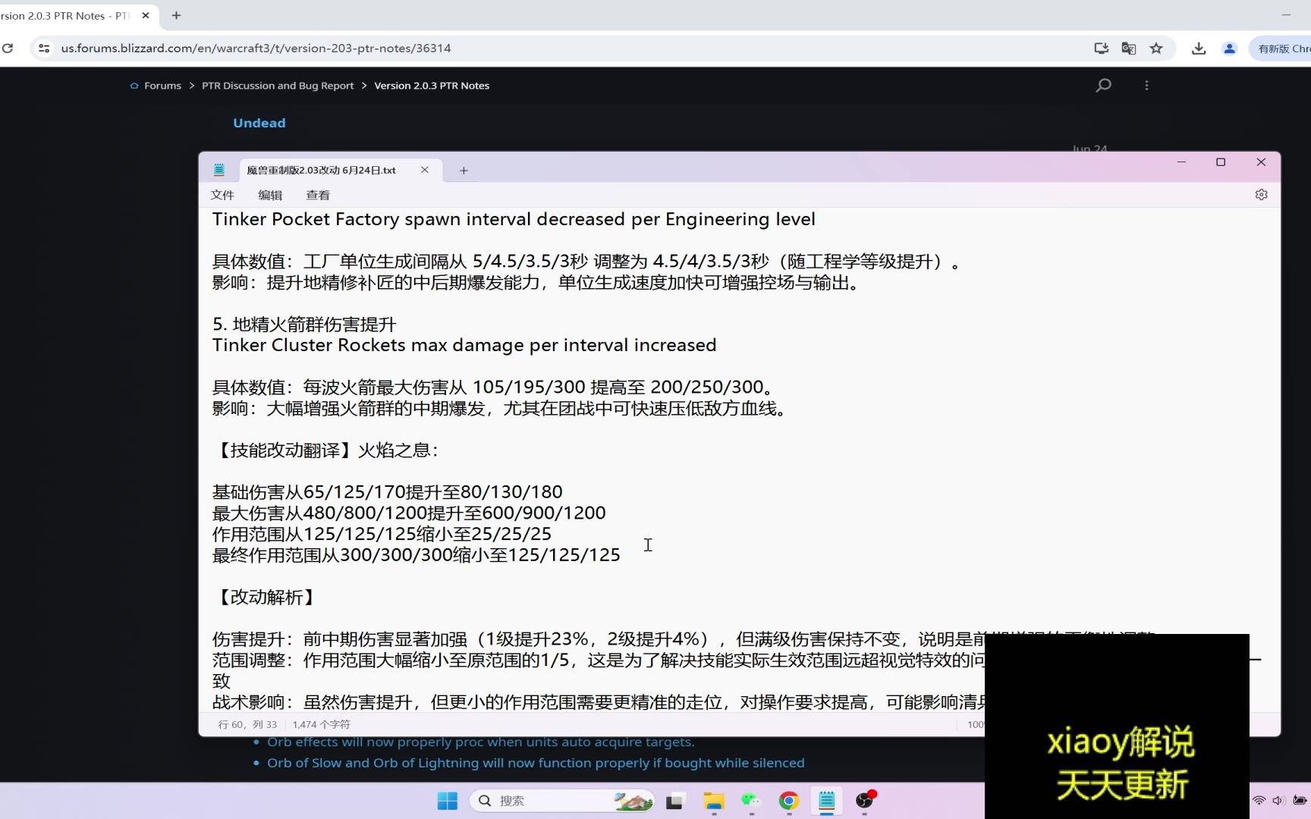Click the 【改动解析】 heading
This screenshot has height=819, width=1311.
click(266, 598)
